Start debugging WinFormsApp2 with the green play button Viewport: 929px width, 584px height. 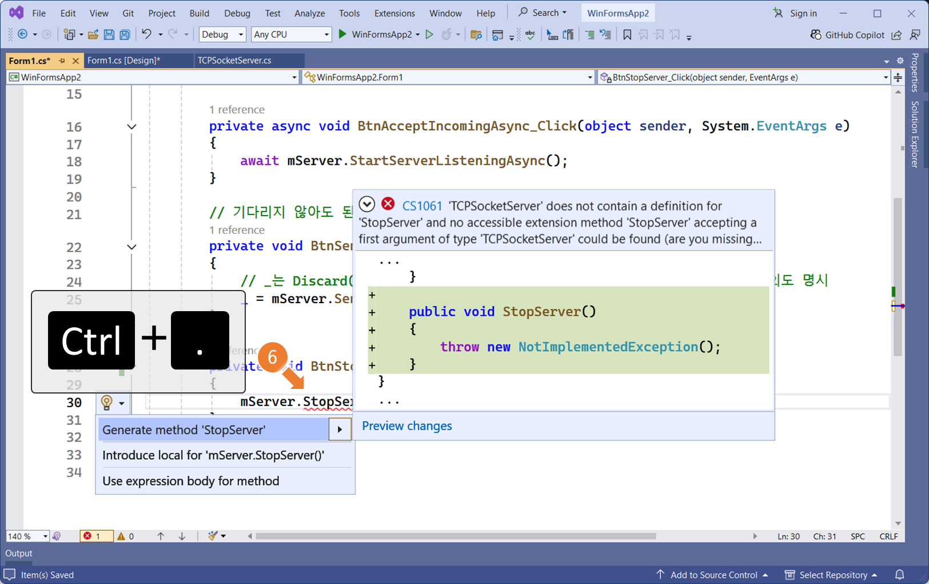(x=342, y=34)
